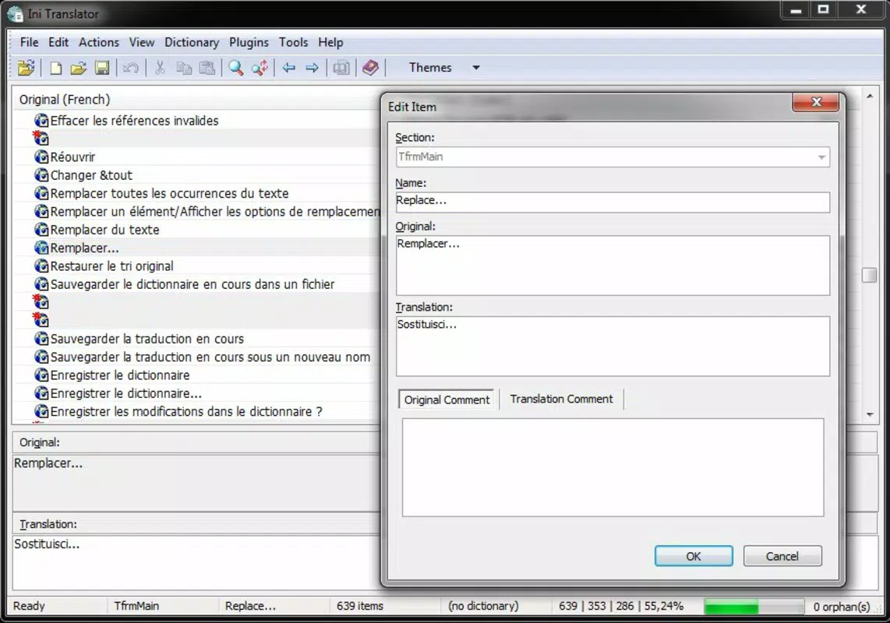Click the comment text area in dialog
Viewport: 890px width, 623px height.
[x=613, y=467]
